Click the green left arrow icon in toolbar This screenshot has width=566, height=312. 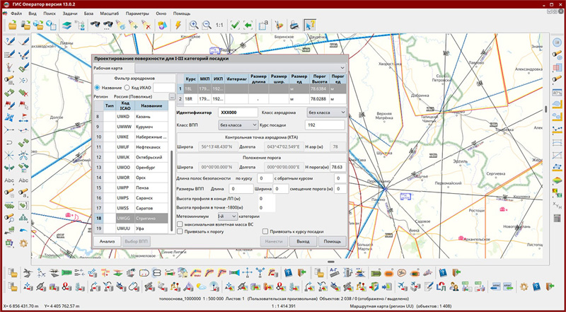(248, 25)
